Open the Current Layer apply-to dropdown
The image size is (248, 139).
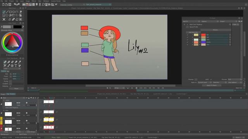point(205,82)
